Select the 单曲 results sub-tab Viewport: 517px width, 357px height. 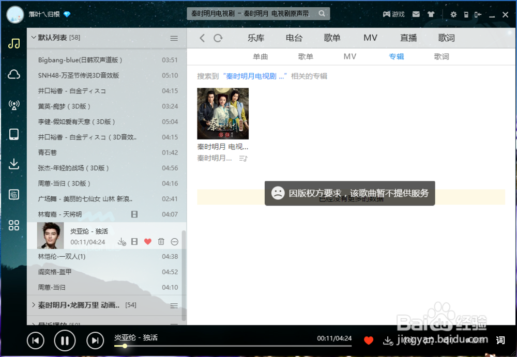click(x=260, y=57)
